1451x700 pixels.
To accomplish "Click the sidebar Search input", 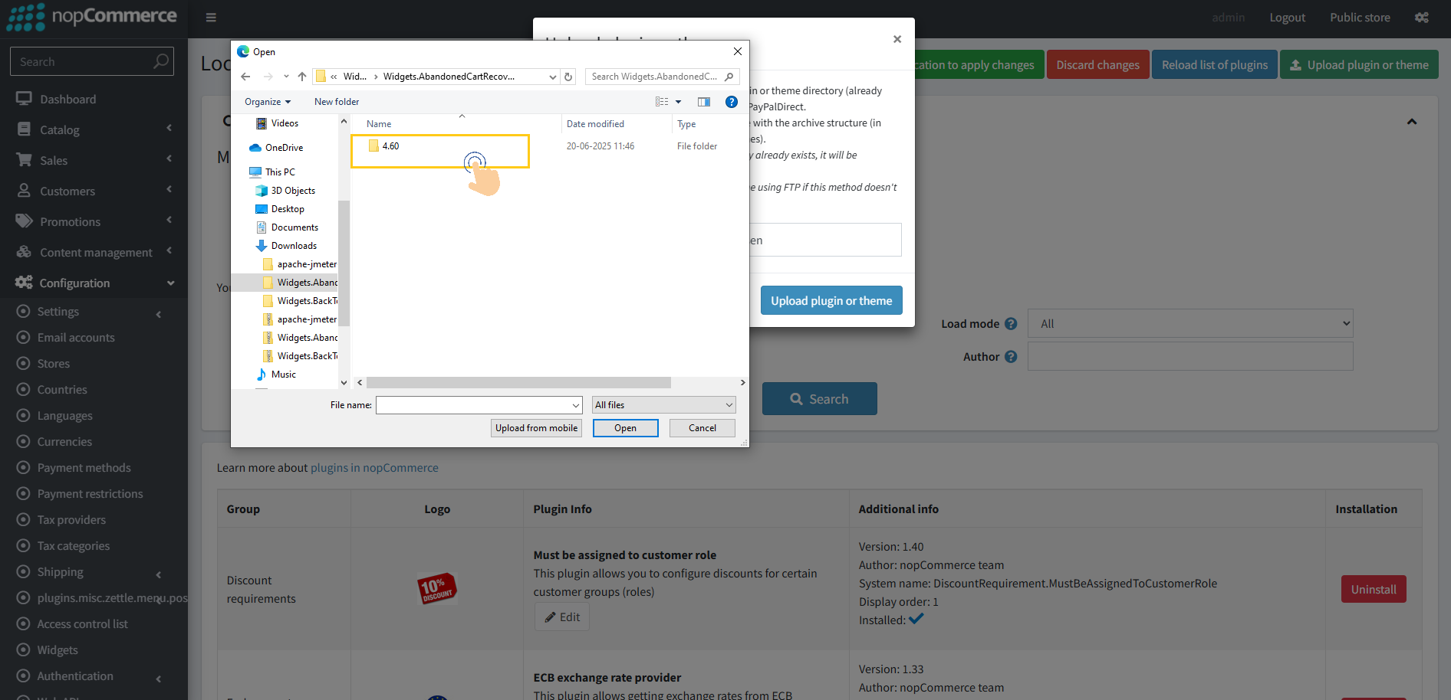I will point(82,61).
